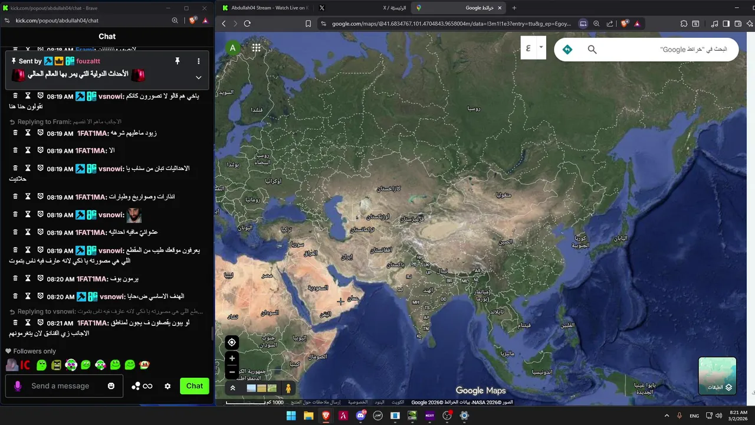Click the Maps URL address bar
755x425 pixels.
coord(451,24)
